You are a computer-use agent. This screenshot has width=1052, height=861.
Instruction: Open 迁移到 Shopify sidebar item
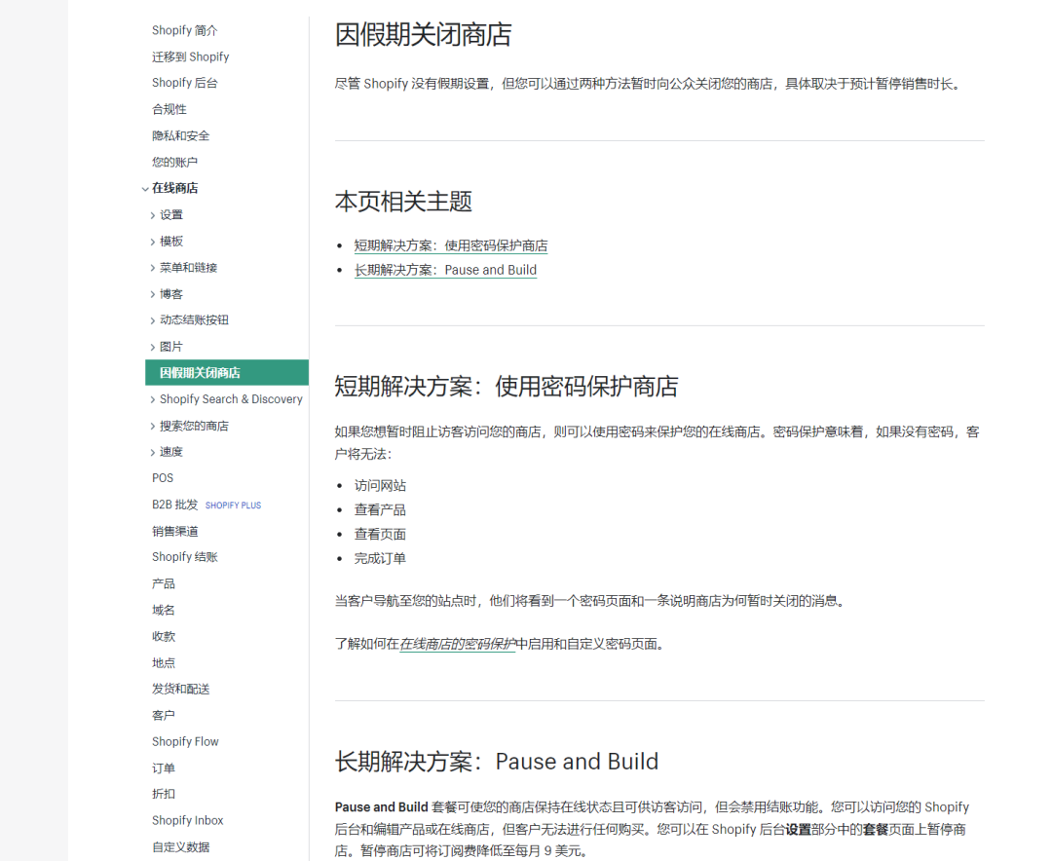tap(191, 57)
